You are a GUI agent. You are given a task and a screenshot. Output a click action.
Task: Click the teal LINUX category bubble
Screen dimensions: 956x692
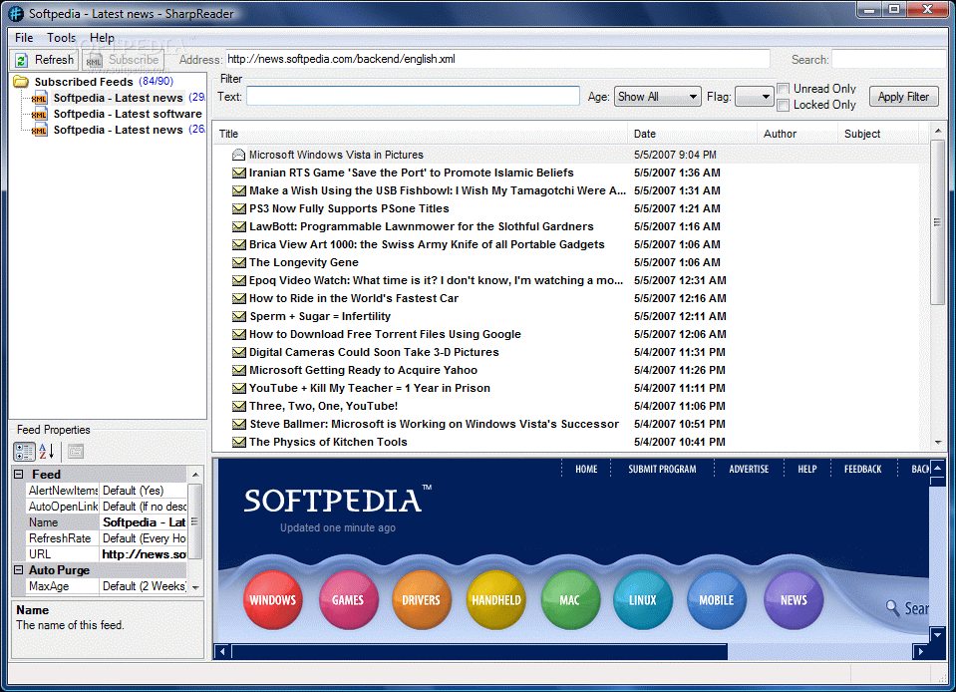[643, 600]
